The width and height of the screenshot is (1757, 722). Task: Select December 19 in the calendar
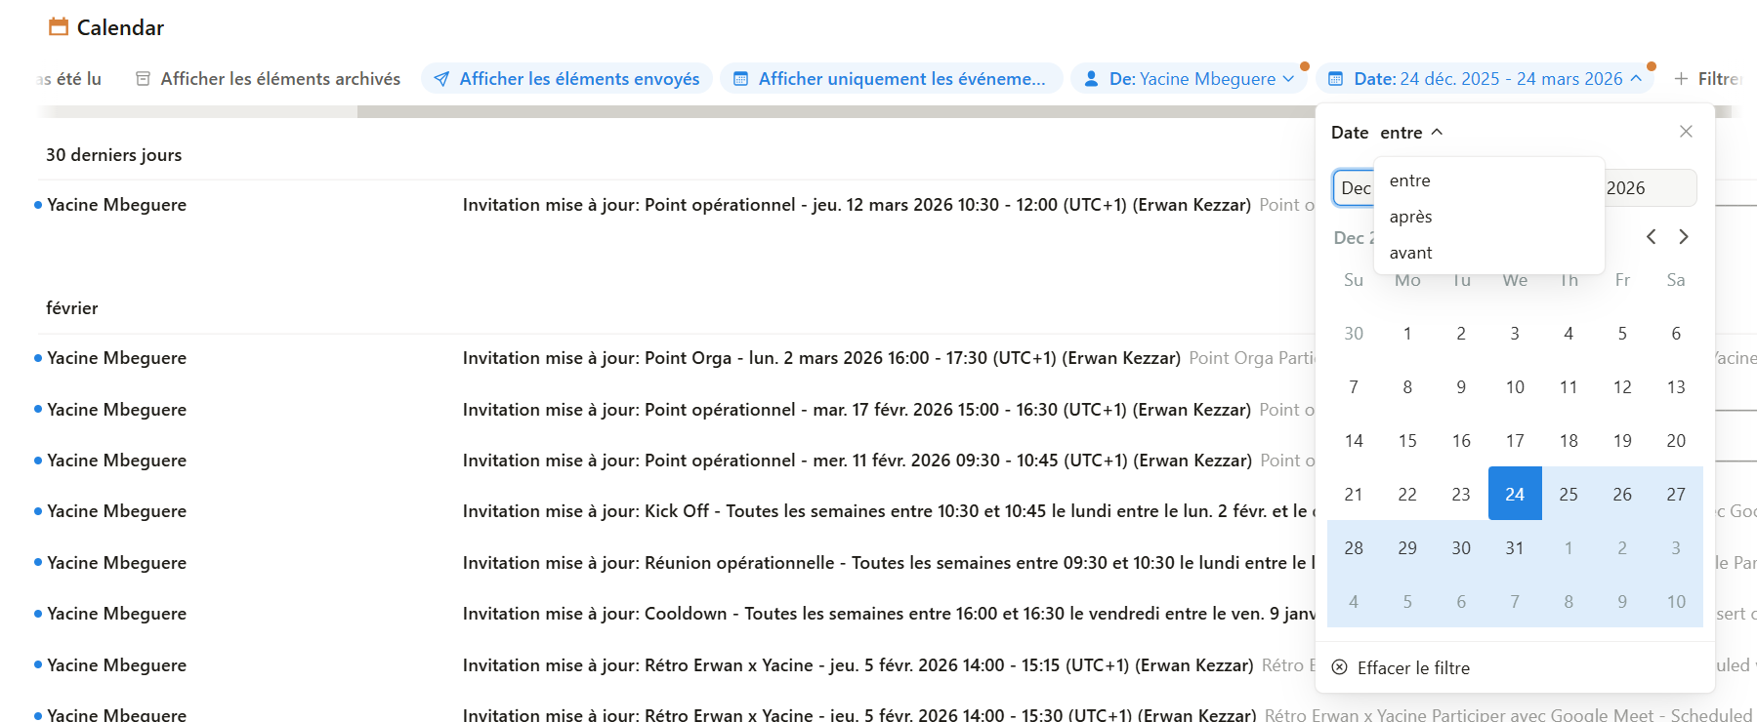[x=1622, y=440]
